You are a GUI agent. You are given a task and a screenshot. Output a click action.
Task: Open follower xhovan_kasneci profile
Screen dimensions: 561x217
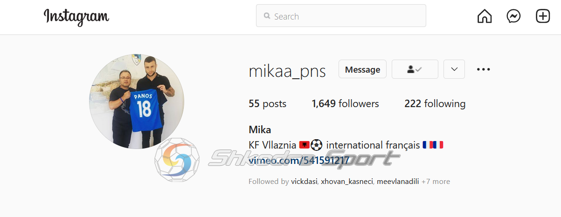347,182
